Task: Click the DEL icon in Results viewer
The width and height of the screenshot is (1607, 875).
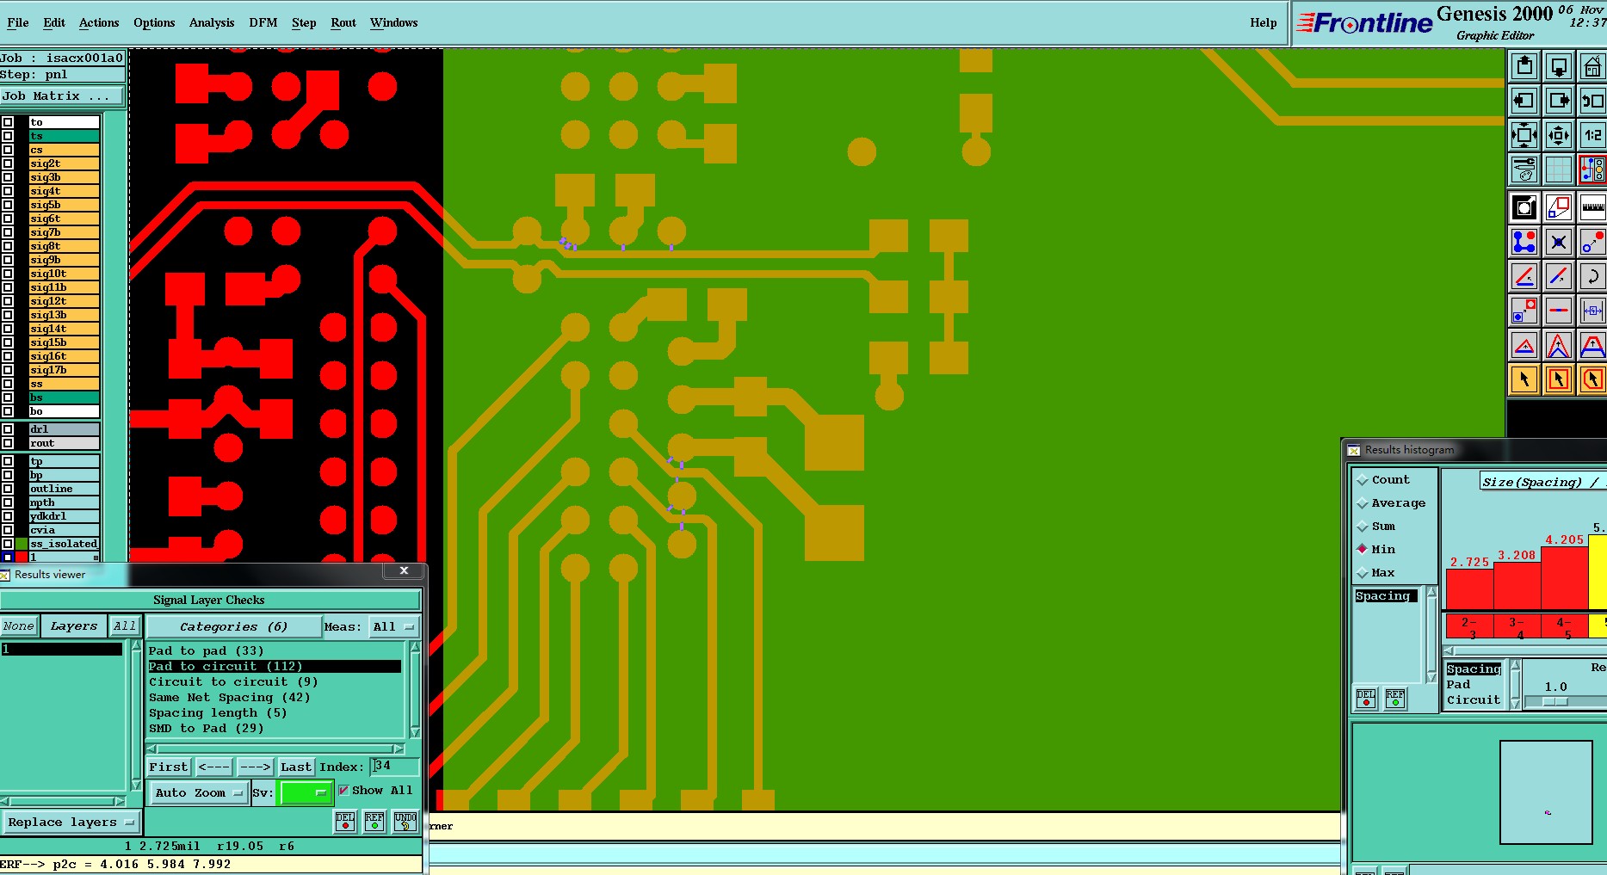Action: [345, 822]
